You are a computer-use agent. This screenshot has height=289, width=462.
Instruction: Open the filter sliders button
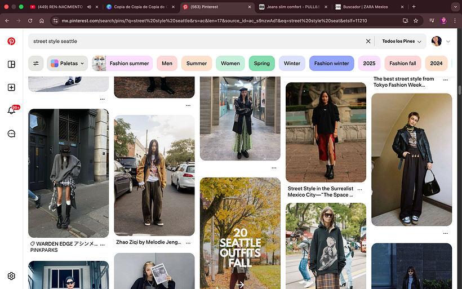point(36,64)
